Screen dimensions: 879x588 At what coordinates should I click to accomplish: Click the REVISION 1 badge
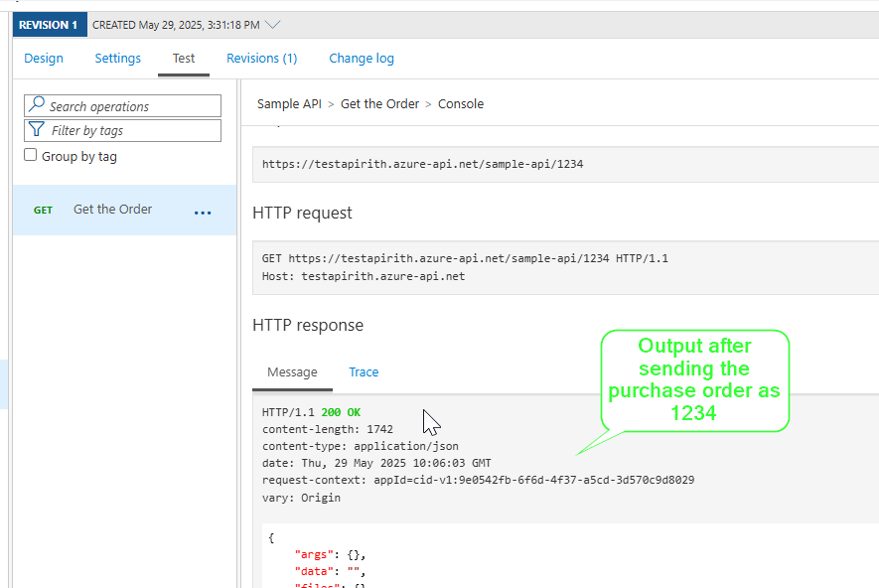tap(49, 24)
